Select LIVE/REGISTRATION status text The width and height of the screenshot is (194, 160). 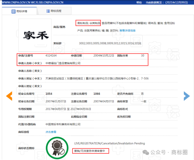(x=110, y=143)
